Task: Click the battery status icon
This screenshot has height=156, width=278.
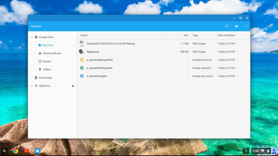Action: tap(268, 151)
